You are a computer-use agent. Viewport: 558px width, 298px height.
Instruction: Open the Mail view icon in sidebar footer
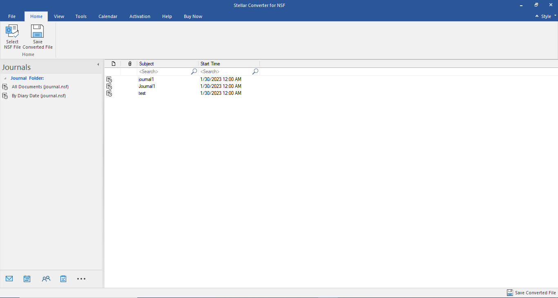[9, 279]
